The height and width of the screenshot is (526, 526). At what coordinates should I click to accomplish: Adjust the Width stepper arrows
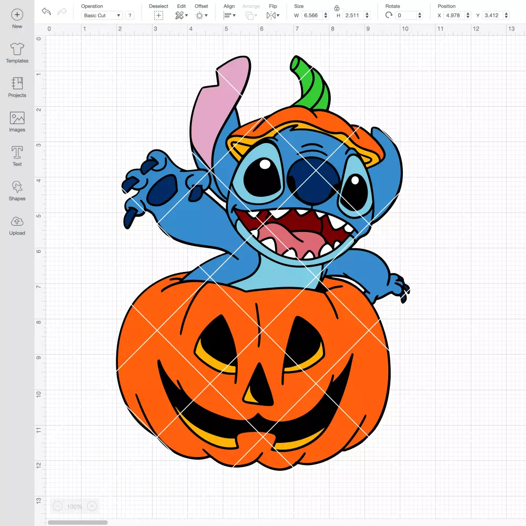326,15
